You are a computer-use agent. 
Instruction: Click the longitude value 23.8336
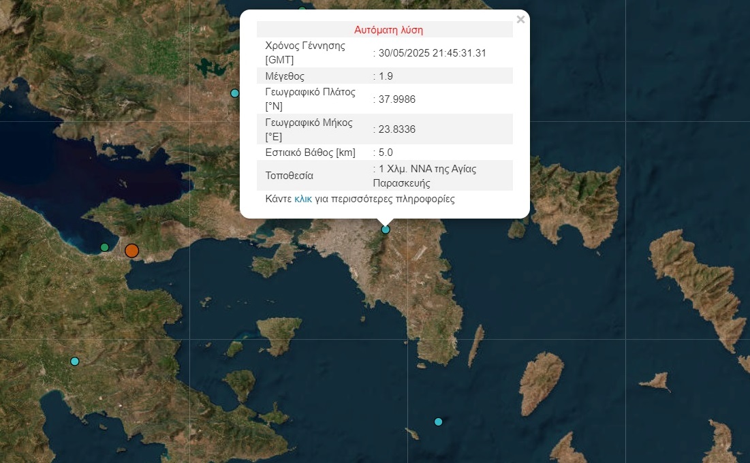(x=394, y=129)
